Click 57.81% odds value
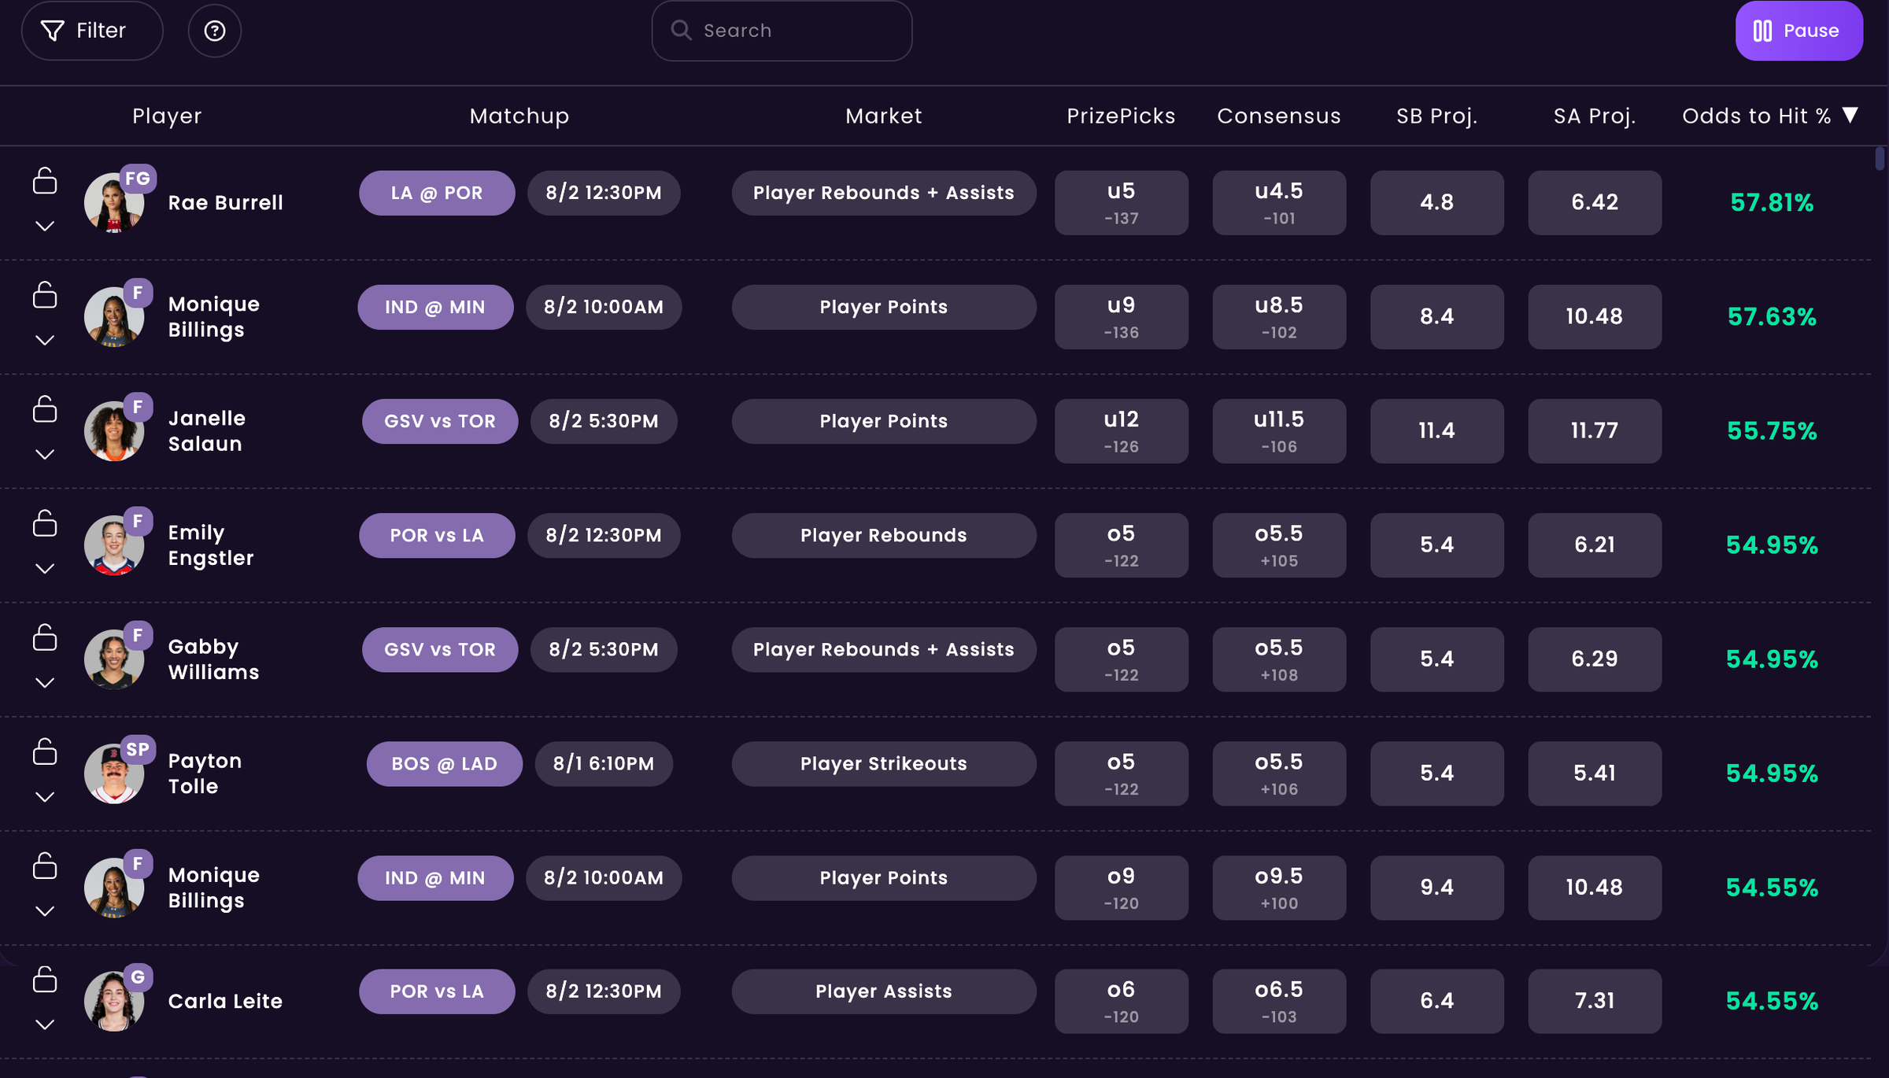This screenshot has height=1078, width=1889. [1772, 203]
